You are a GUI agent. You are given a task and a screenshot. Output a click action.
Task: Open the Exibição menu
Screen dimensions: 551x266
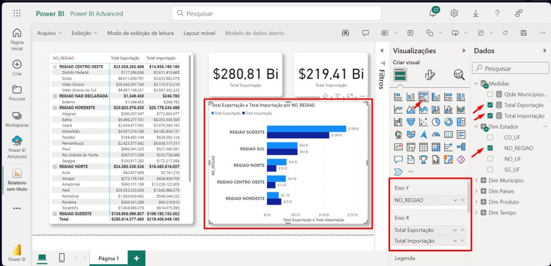(84, 33)
